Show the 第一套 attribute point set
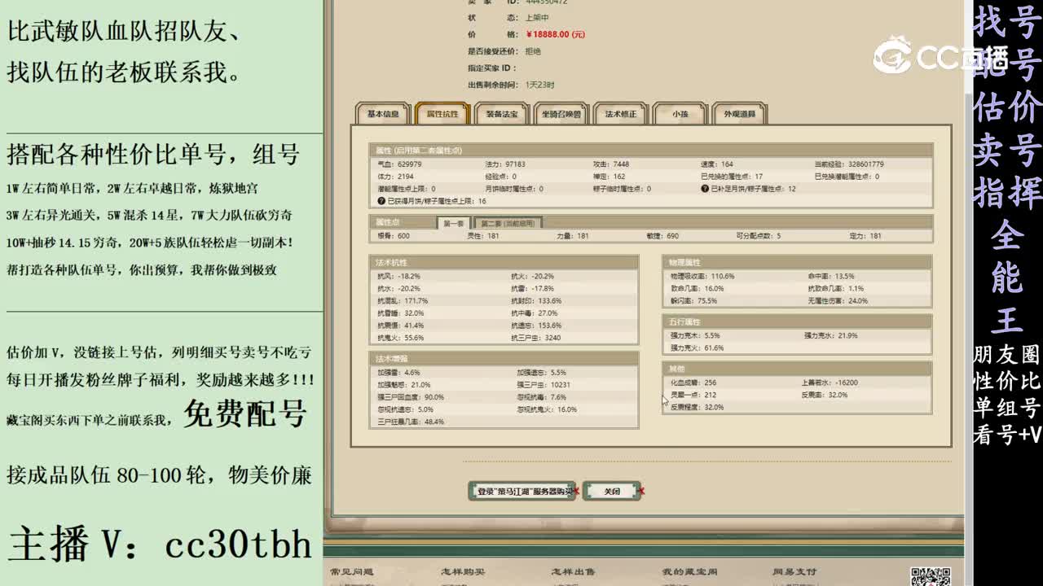The height and width of the screenshot is (586, 1043). [454, 223]
